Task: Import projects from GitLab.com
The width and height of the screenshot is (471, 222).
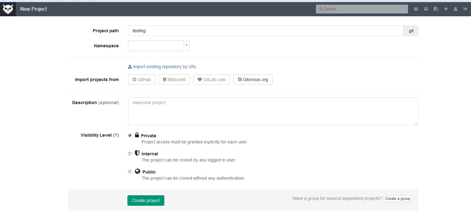Action: click(212, 80)
